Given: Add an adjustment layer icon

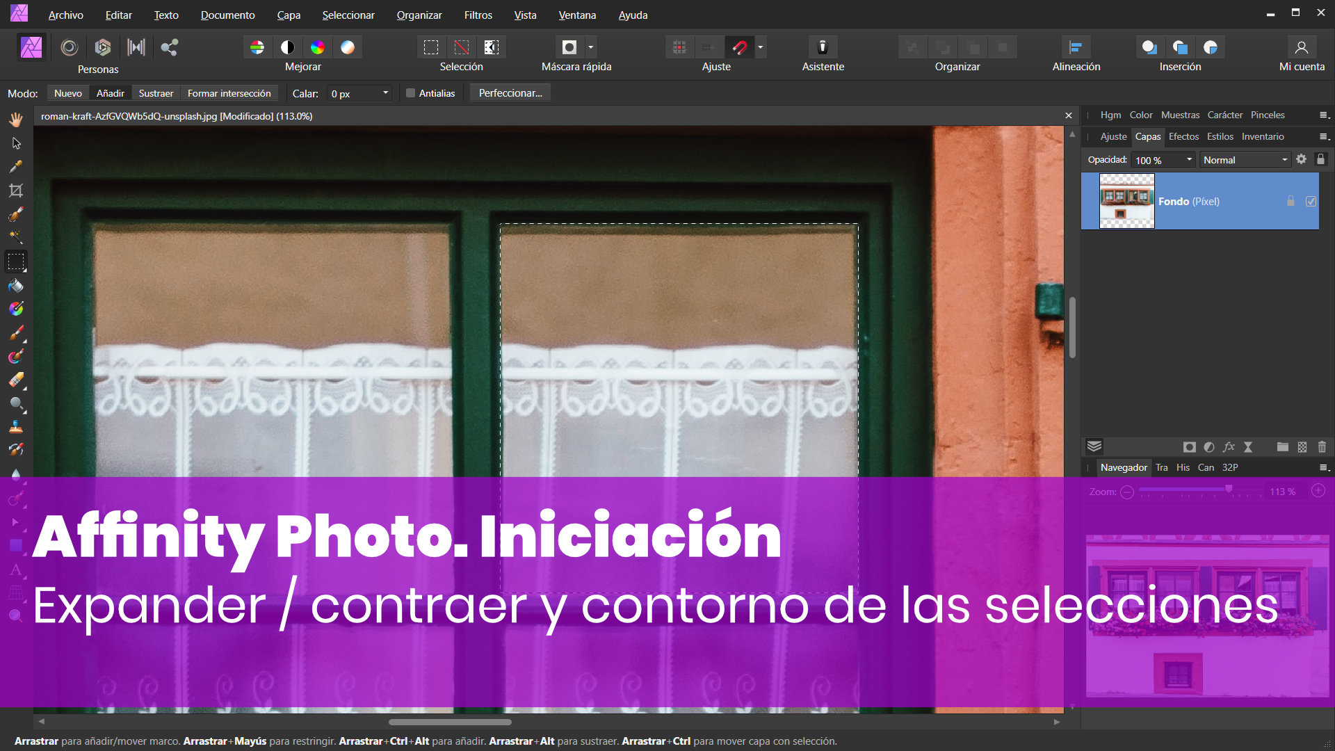Looking at the screenshot, I should [1209, 447].
